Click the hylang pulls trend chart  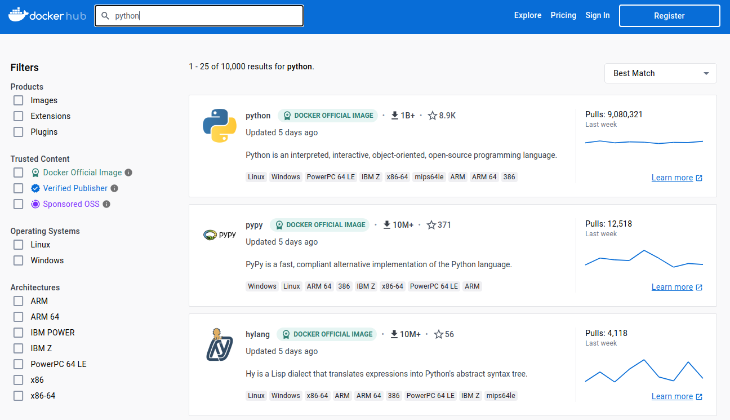[x=644, y=371]
